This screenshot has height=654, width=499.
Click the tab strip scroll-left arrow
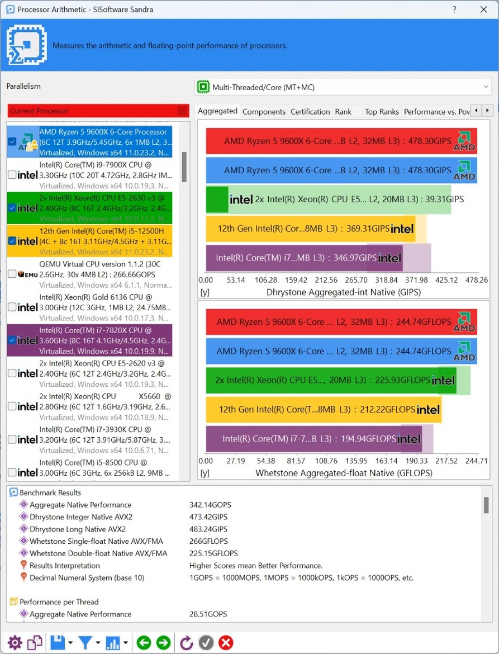pyautogui.click(x=477, y=111)
